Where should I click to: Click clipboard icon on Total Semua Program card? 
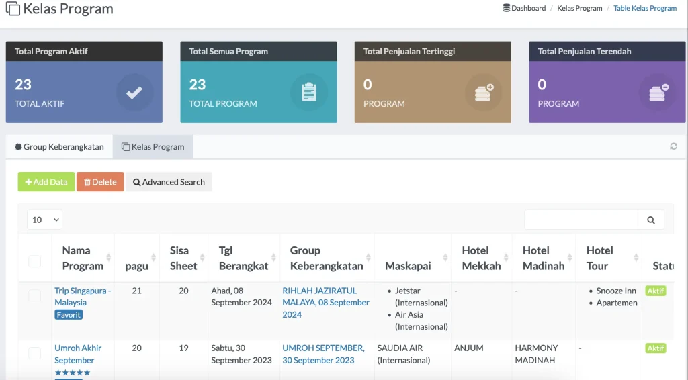[x=309, y=93]
